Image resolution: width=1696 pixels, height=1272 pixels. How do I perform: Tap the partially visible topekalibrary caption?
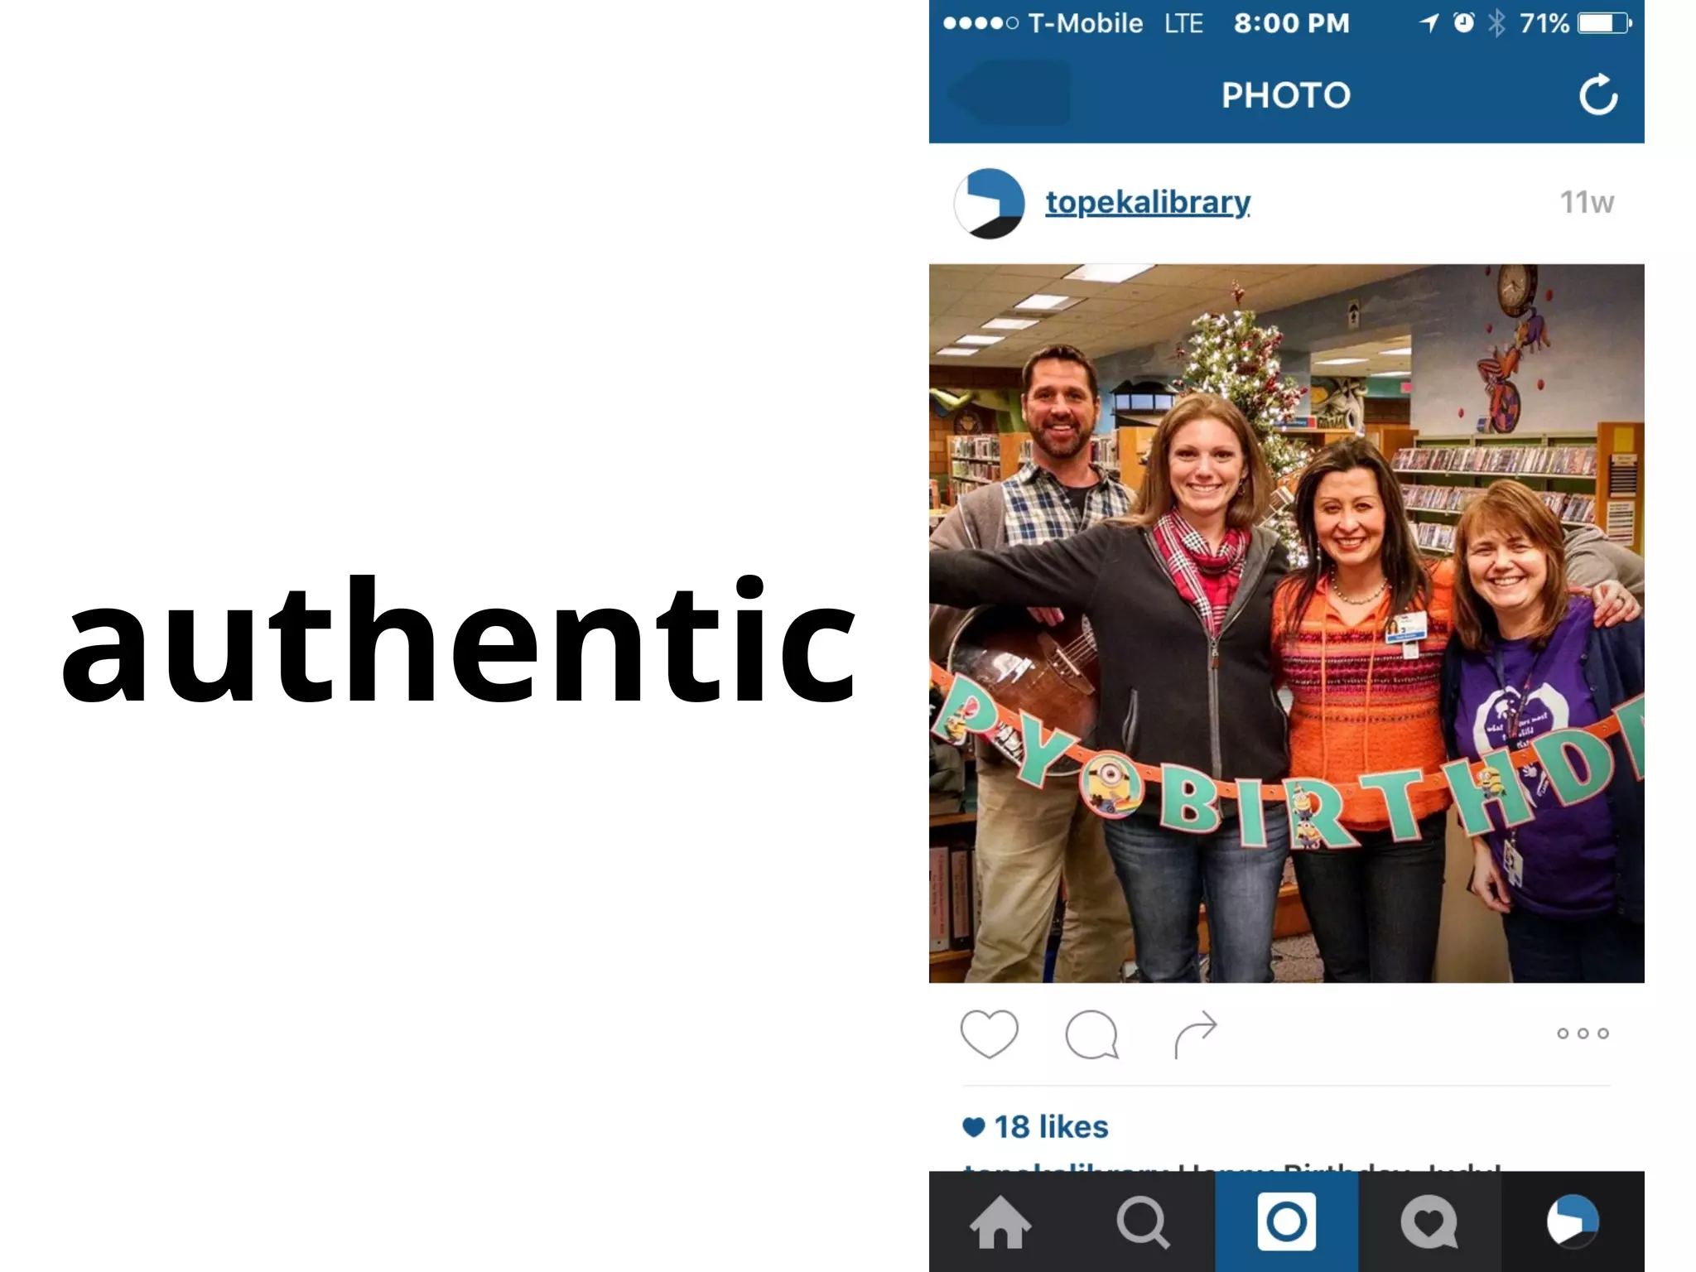[1232, 1166]
